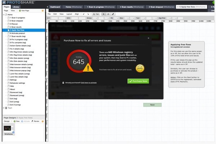Click New in Page Designs toolbar

17,121
